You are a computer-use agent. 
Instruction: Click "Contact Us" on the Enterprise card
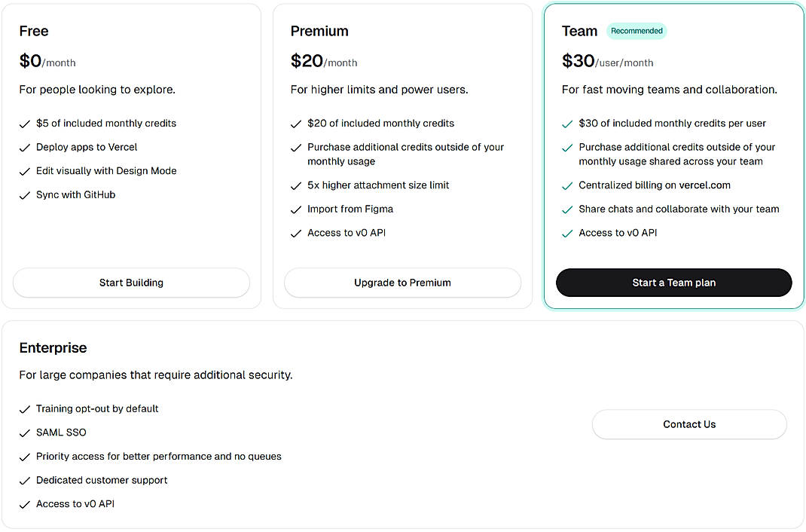point(688,424)
